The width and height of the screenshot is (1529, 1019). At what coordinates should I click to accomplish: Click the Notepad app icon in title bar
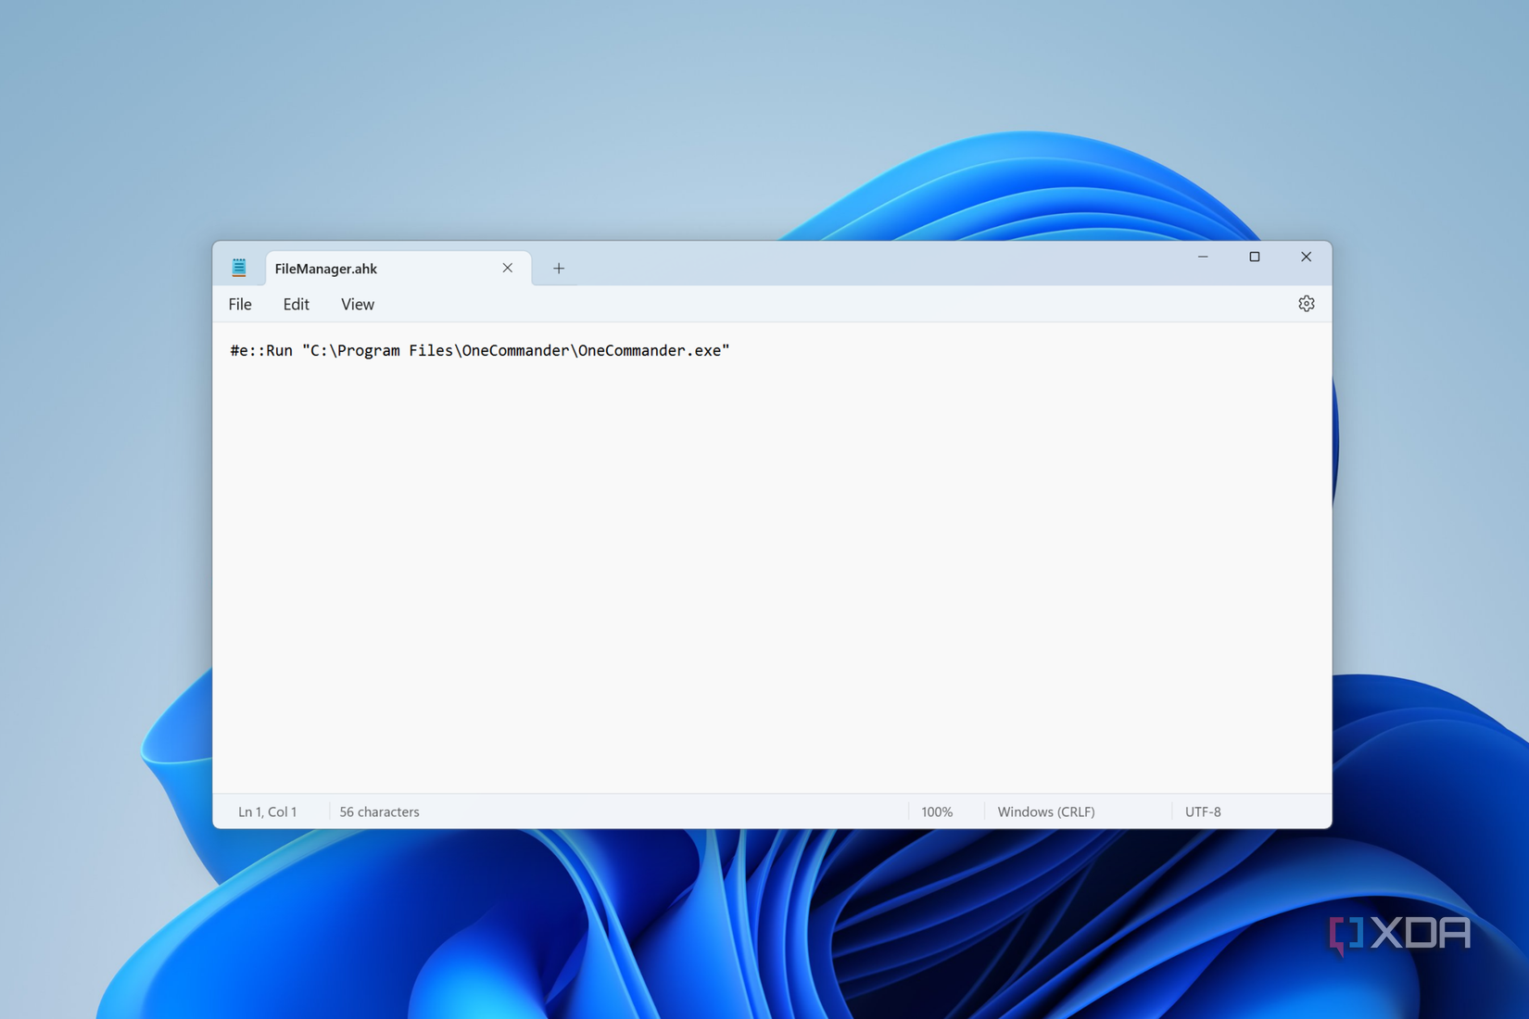(x=239, y=268)
